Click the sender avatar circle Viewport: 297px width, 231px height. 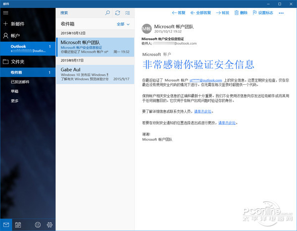tap(147, 29)
